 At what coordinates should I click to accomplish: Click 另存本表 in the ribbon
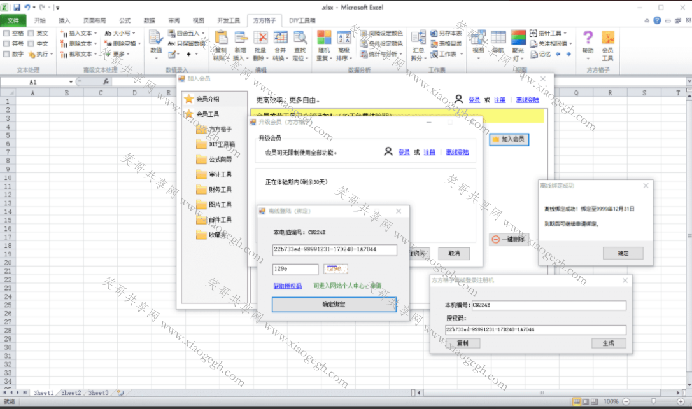pyautogui.click(x=446, y=33)
